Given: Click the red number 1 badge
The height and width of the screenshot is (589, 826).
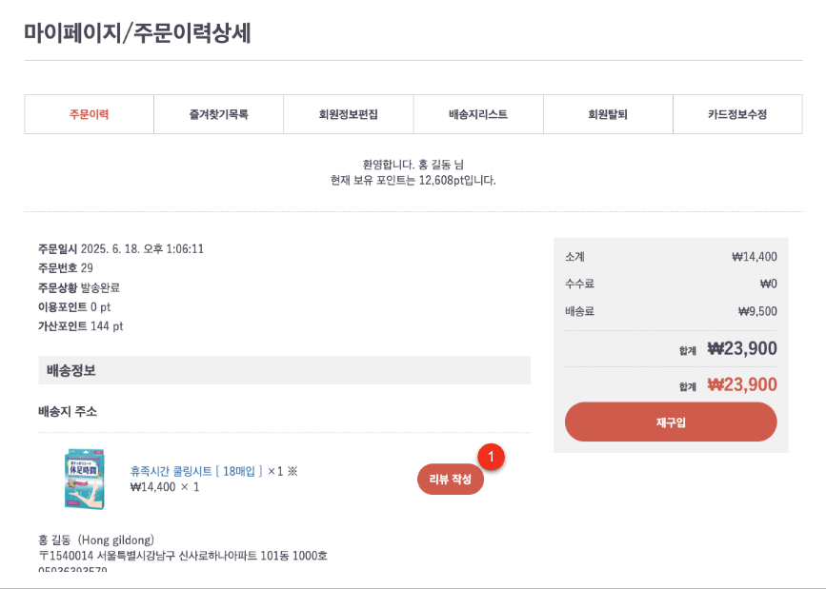Looking at the screenshot, I should click(x=491, y=457).
